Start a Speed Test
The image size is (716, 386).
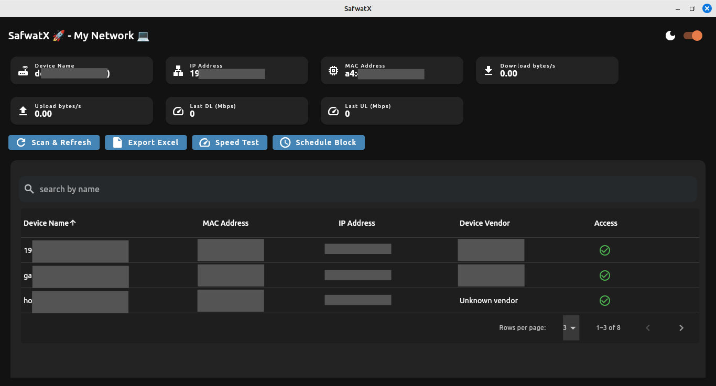point(230,142)
